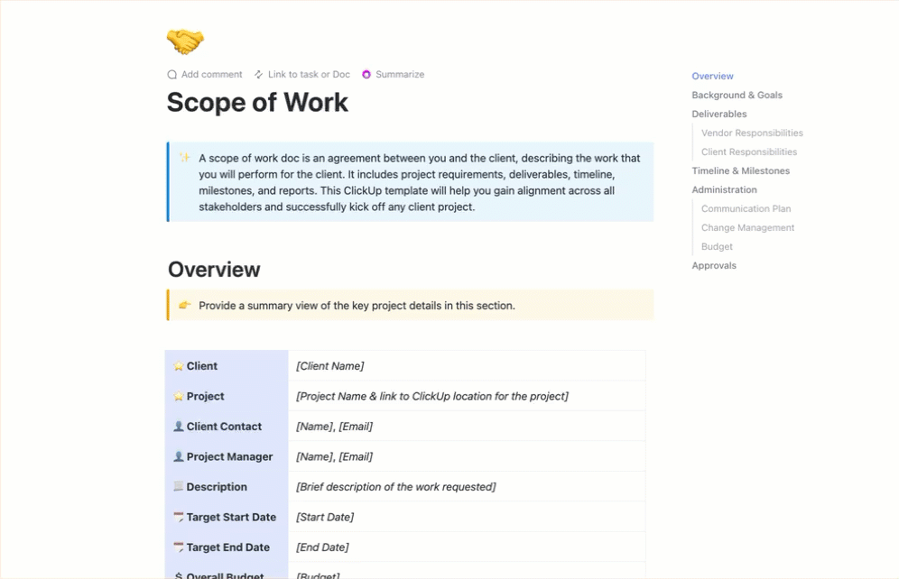The width and height of the screenshot is (899, 579).
Task: Click the Link to task or Doc icon
Action: coord(259,75)
